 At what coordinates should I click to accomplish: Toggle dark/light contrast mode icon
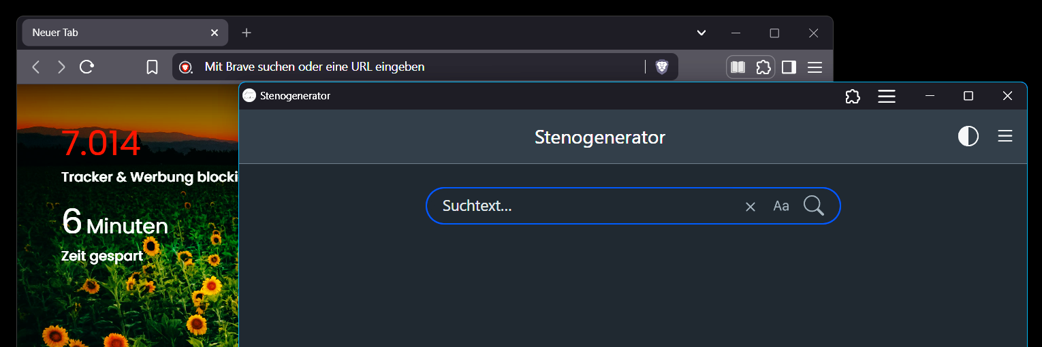[968, 136]
